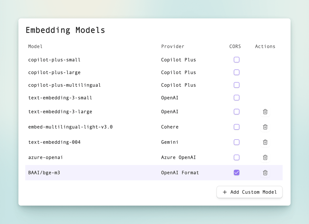The width and height of the screenshot is (309, 224).
Task: Enable CORS for text-embedding-3-small
Action: click(x=236, y=98)
